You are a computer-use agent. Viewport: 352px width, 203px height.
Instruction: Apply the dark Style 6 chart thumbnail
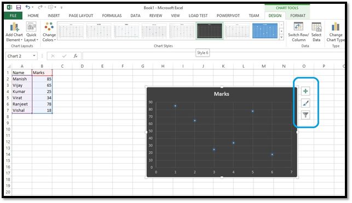[x=209, y=31]
